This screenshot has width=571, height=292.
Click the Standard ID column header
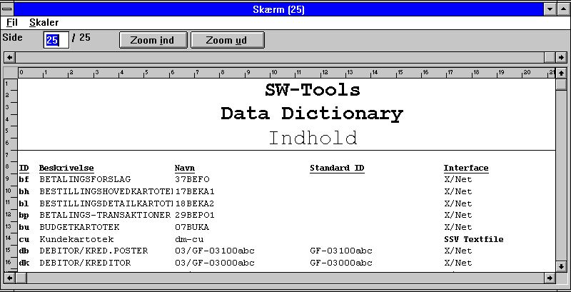coord(337,168)
